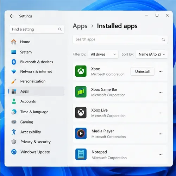Open more options for Xbox Live
The width and height of the screenshot is (176, 176).
point(161,113)
